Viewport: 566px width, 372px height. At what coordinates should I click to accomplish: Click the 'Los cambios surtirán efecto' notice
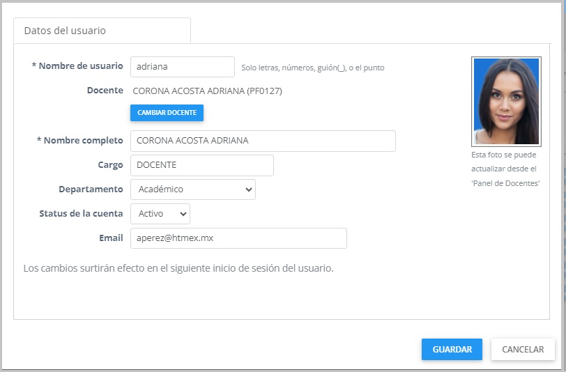178,268
